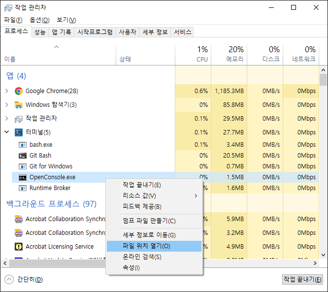Screen dimensions: 328x292
Task: Click the horizontal scrollbar left arrow
Action: click(x=5, y=263)
